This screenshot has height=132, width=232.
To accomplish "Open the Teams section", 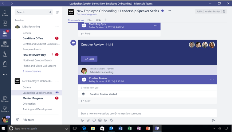I will (5, 34).
